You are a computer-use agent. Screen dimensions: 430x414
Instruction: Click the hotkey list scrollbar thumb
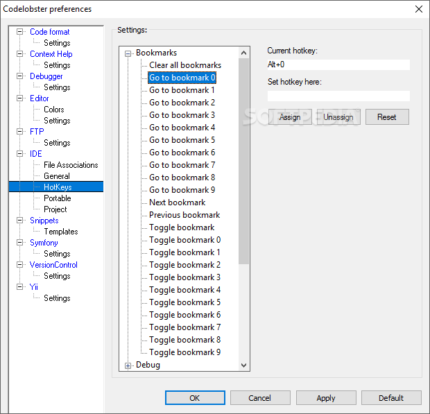click(x=243, y=161)
